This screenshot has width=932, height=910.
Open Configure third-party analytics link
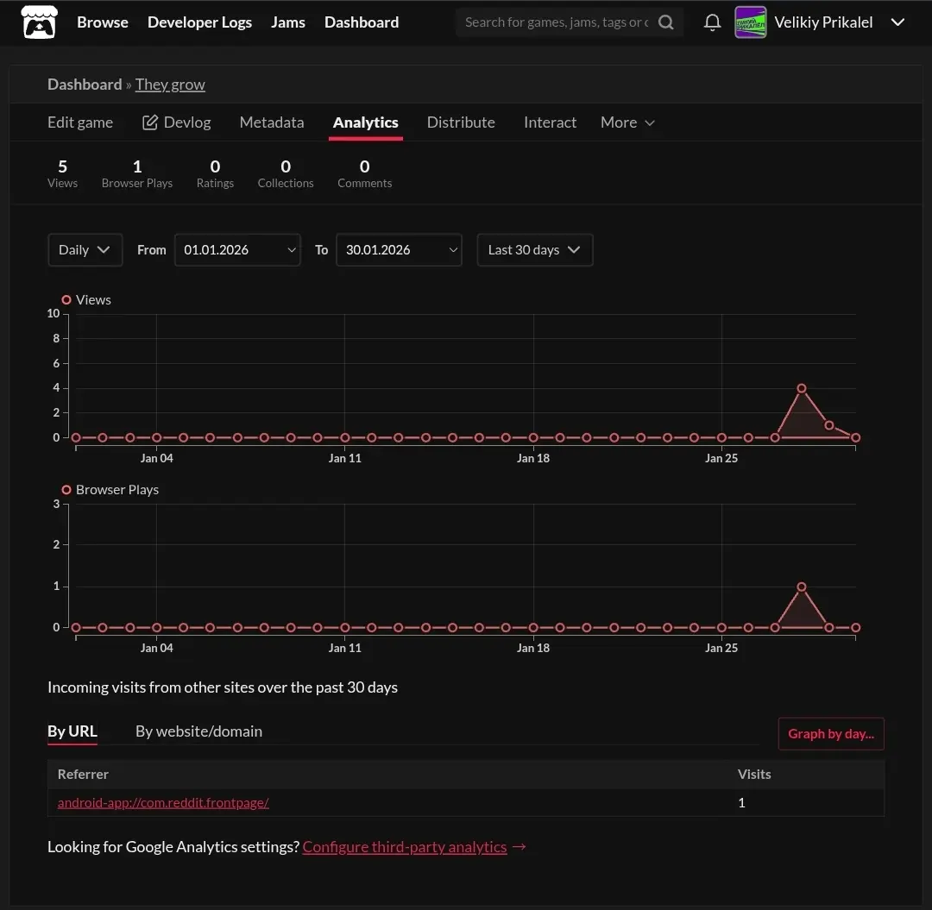coord(405,847)
